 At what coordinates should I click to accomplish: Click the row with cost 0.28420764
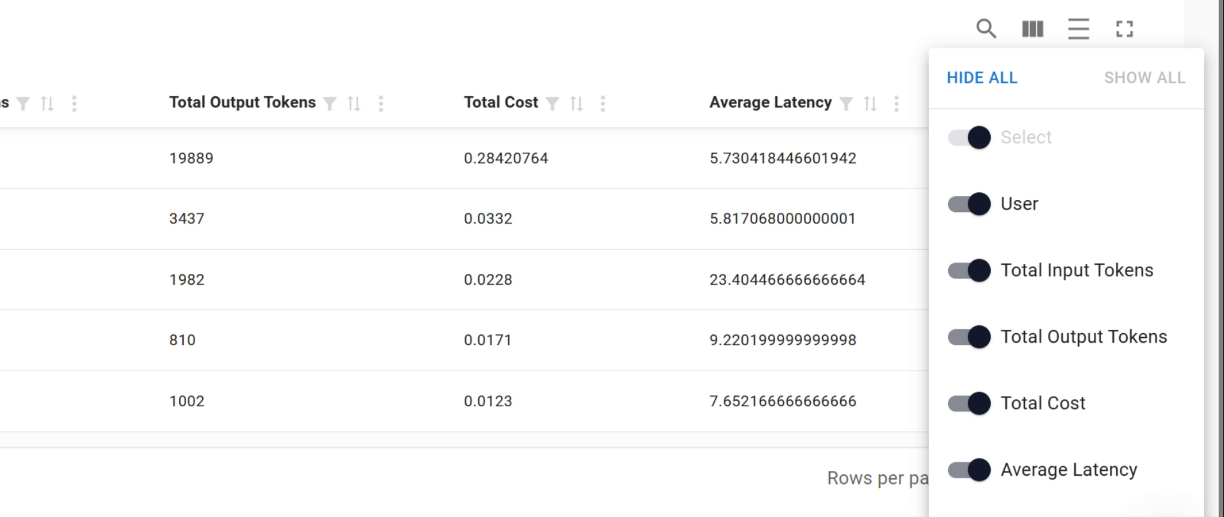click(x=506, y=158)
